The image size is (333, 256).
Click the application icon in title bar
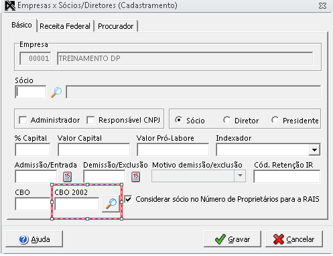tap(10, 5)
